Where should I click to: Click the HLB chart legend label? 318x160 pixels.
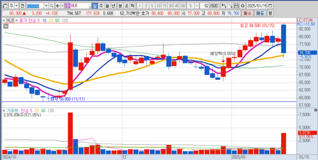pos(10,20)
